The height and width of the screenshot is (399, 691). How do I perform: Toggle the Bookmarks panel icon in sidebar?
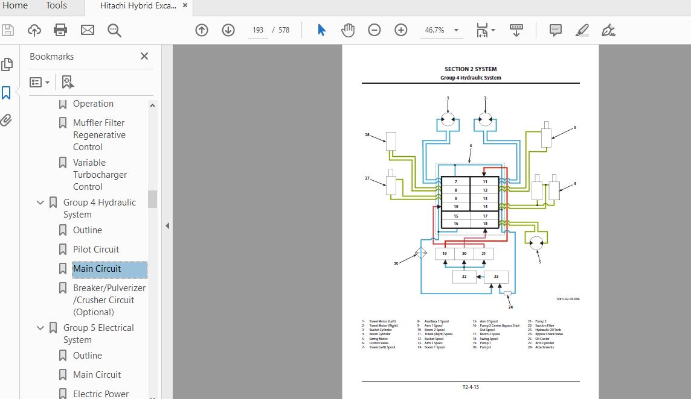click(7, 92)
